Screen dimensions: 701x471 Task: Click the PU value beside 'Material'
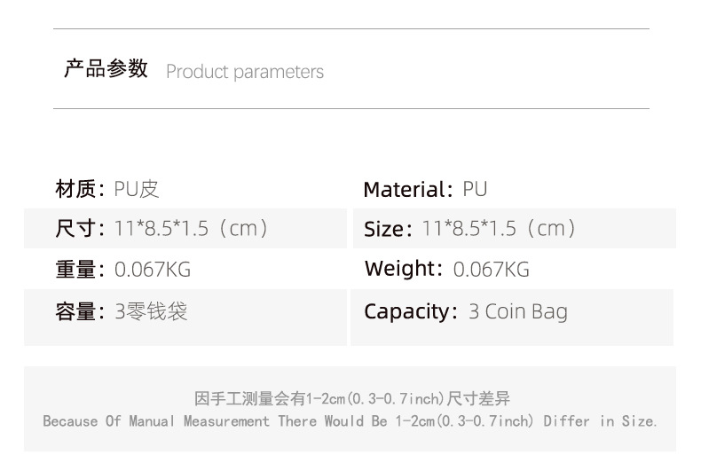click(475, 190)
